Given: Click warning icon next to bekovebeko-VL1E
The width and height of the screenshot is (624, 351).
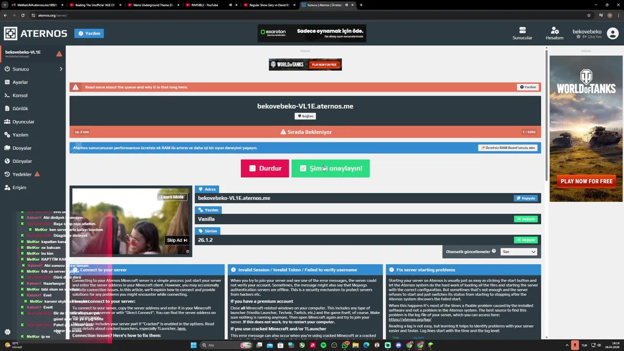Looking at the screenshot, I should (x=59, y=54).
